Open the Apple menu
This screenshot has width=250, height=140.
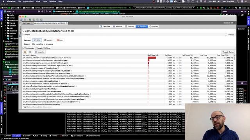coord(4,2)
